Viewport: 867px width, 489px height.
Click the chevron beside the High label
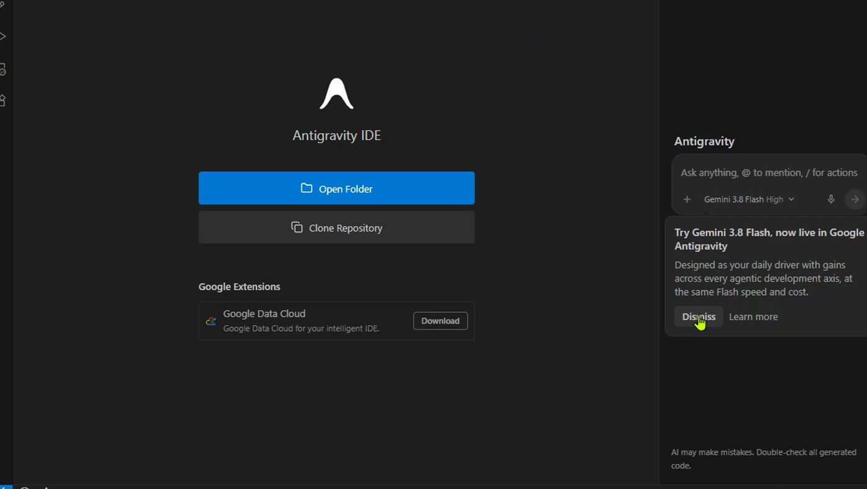click(791, 199)
